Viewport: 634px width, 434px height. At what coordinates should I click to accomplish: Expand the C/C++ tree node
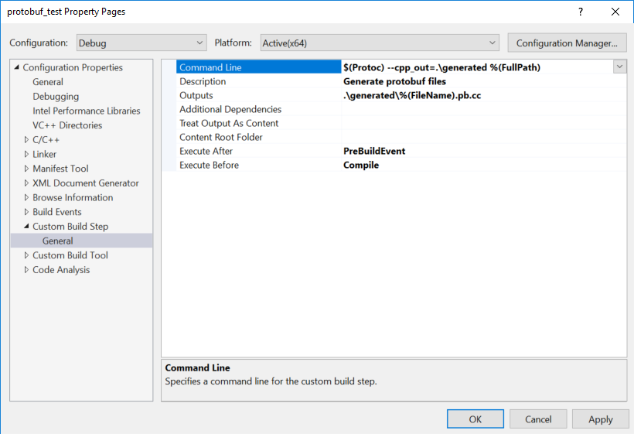27,140
